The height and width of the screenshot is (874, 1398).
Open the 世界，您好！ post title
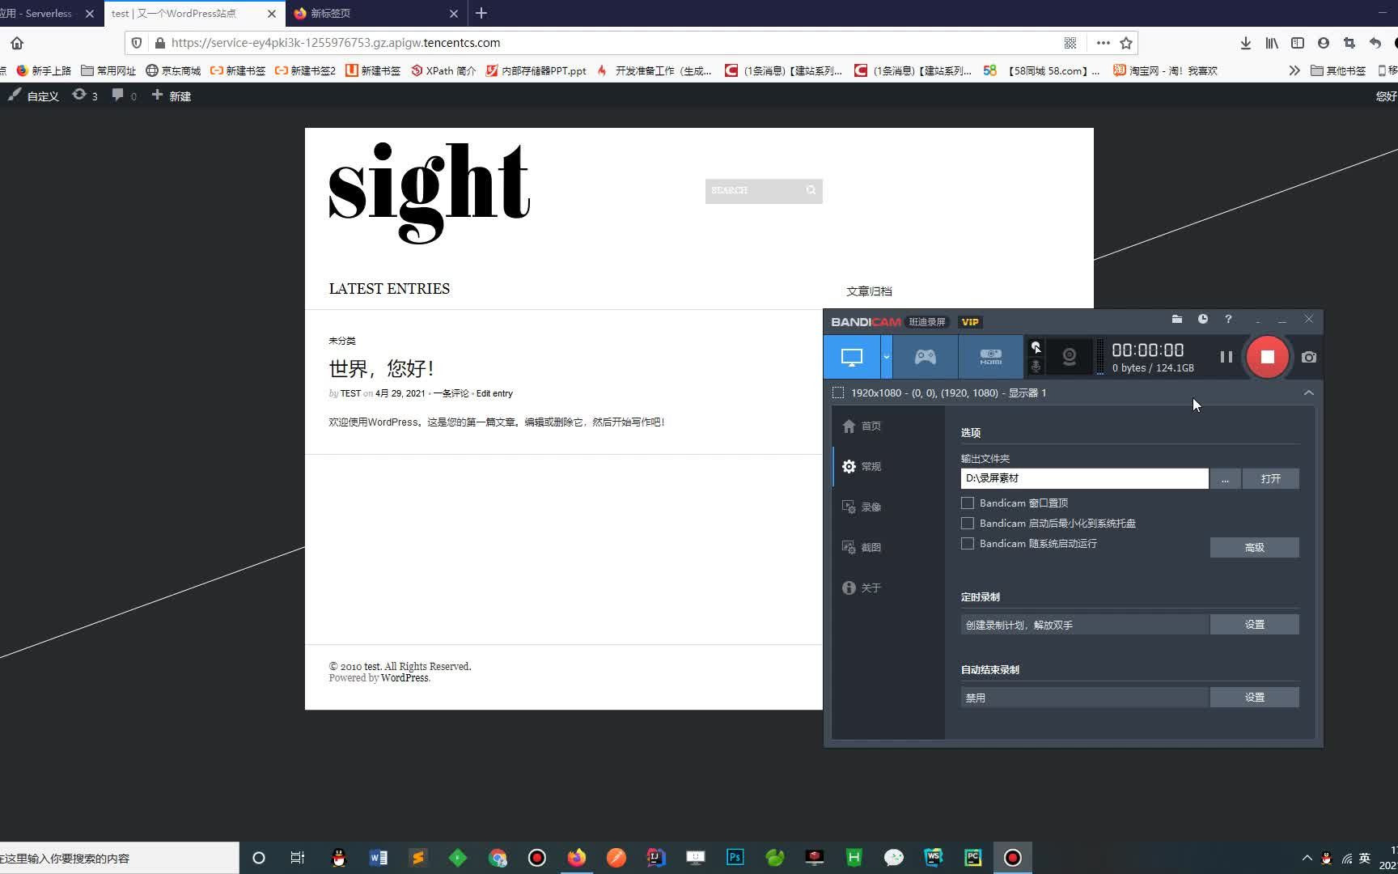381,368
